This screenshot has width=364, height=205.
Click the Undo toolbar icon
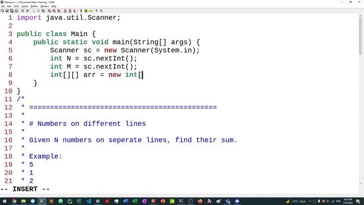pyautogui.click(x=23, y=11)
